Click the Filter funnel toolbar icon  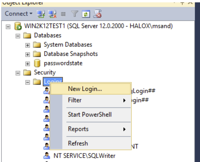(74, 14)
